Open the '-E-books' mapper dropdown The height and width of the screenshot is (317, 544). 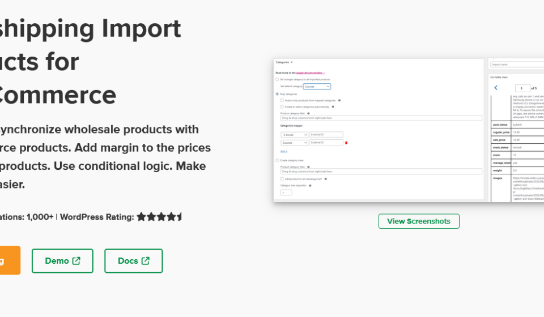coord(294,135)
